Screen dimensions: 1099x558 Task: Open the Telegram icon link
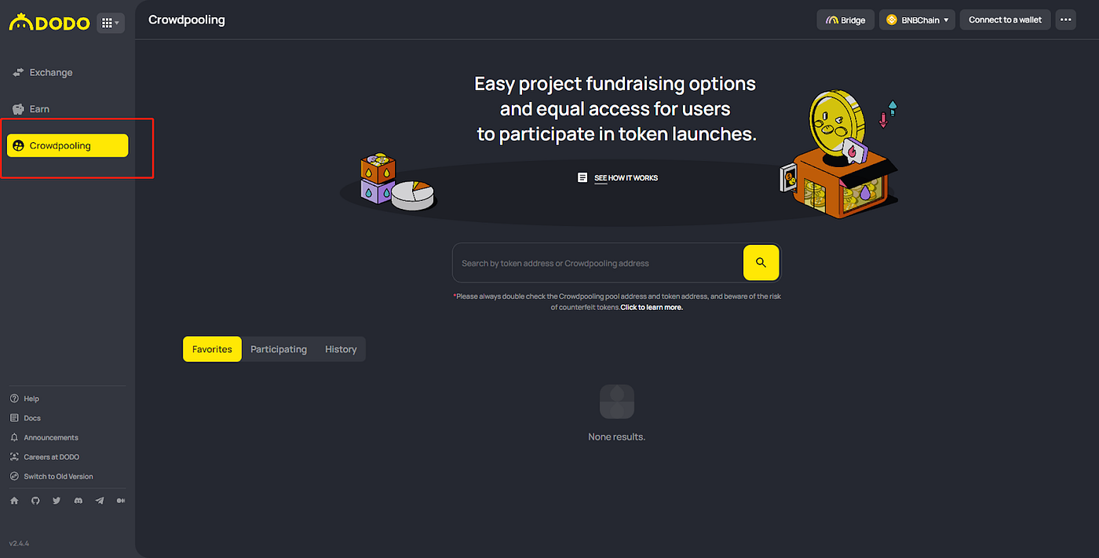pos(99,500)
